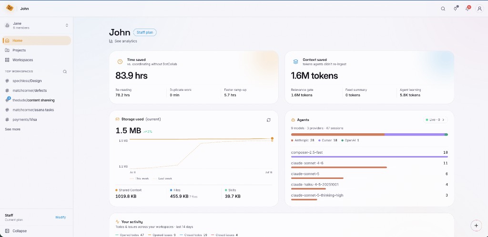Viewport: 488px width, 237px height.
Task: Click Re-reading 78.2 hrs stat
Action: click(124, 92)
